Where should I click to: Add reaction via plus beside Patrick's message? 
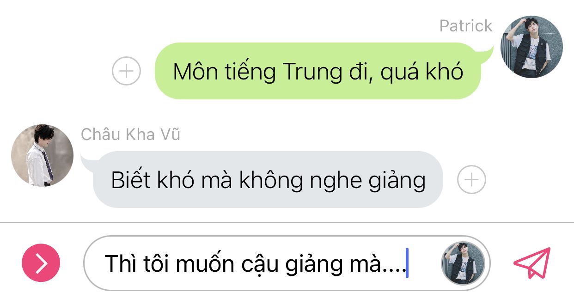point(126,71)
